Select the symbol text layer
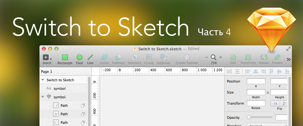This screenshot has height=126, width=303. 63,89
